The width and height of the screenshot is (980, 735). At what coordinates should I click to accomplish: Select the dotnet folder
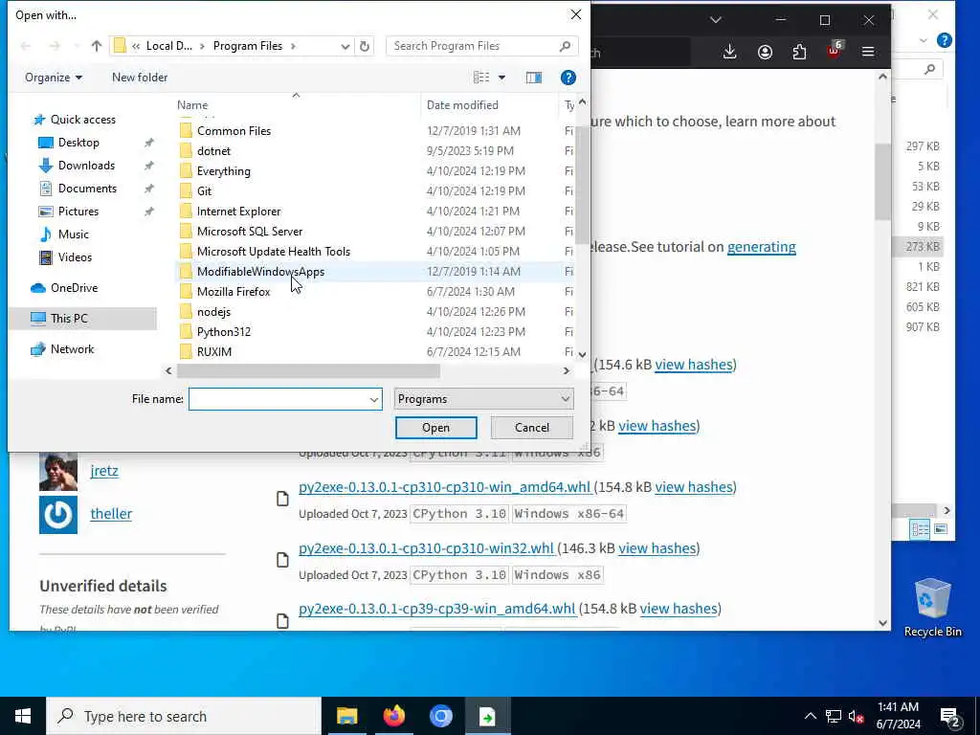point(213,150)
